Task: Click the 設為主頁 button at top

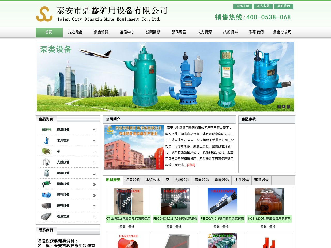Action: point(243,6)
